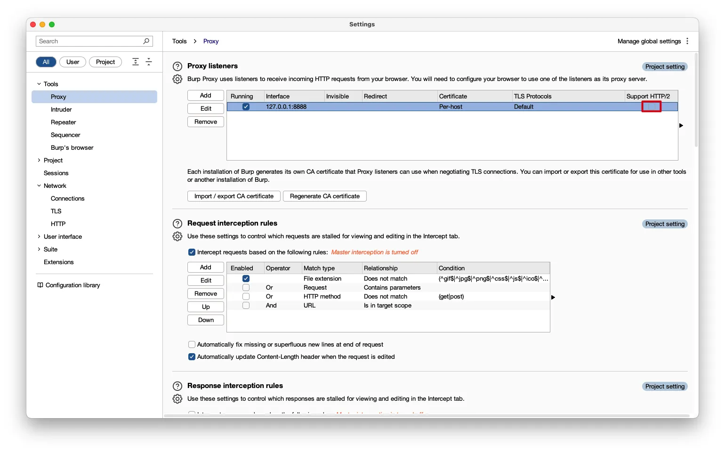Toggle Intercept requests based on rules checkbox
The height and width of the screenshot is (453, 725).
[x=192, y=252]
